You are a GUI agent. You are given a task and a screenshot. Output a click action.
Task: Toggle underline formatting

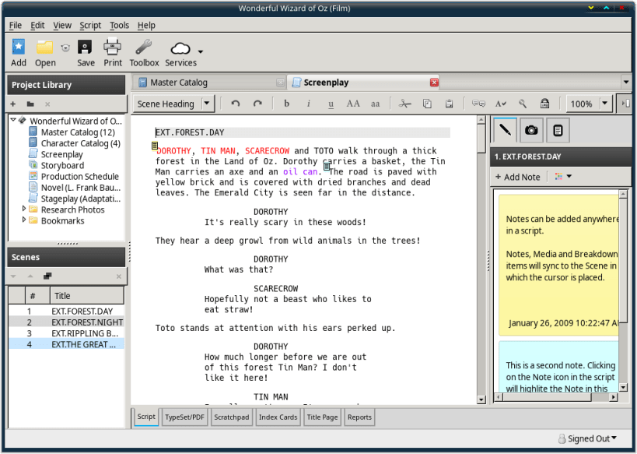click(x=331, y=104)
